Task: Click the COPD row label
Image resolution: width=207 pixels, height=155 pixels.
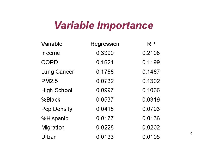Action: 50,63
